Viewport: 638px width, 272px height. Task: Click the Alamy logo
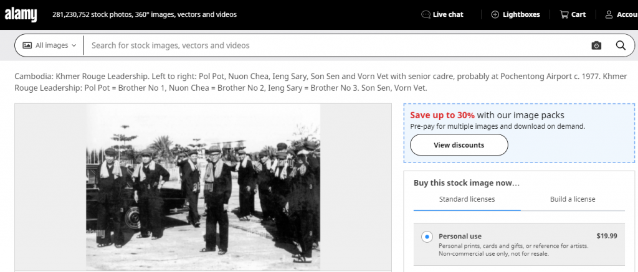click(x=21, y=14)
